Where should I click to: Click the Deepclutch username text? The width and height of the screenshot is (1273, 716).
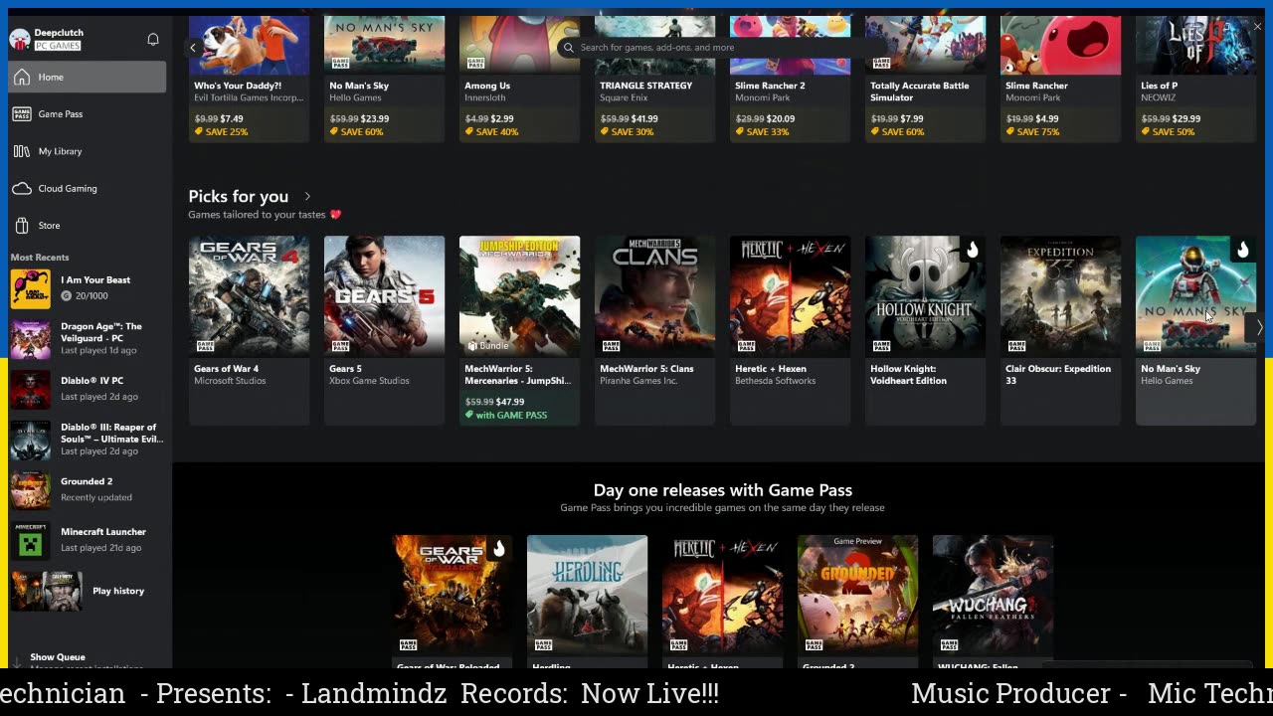[60, 33]
